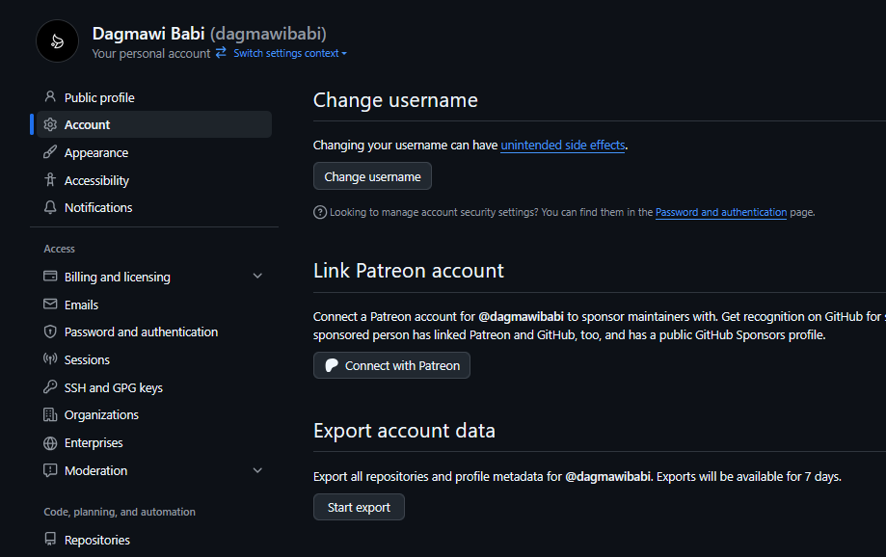This screenshot has width=886, height=557.
Task: Open the Switch settings context dropdown
Action: [289, 54]
